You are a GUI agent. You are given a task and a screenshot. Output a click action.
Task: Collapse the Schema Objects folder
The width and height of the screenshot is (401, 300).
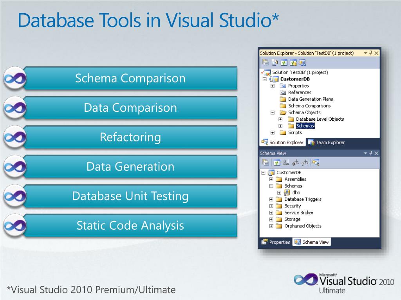pyautogui.click(x=273, y=112)
